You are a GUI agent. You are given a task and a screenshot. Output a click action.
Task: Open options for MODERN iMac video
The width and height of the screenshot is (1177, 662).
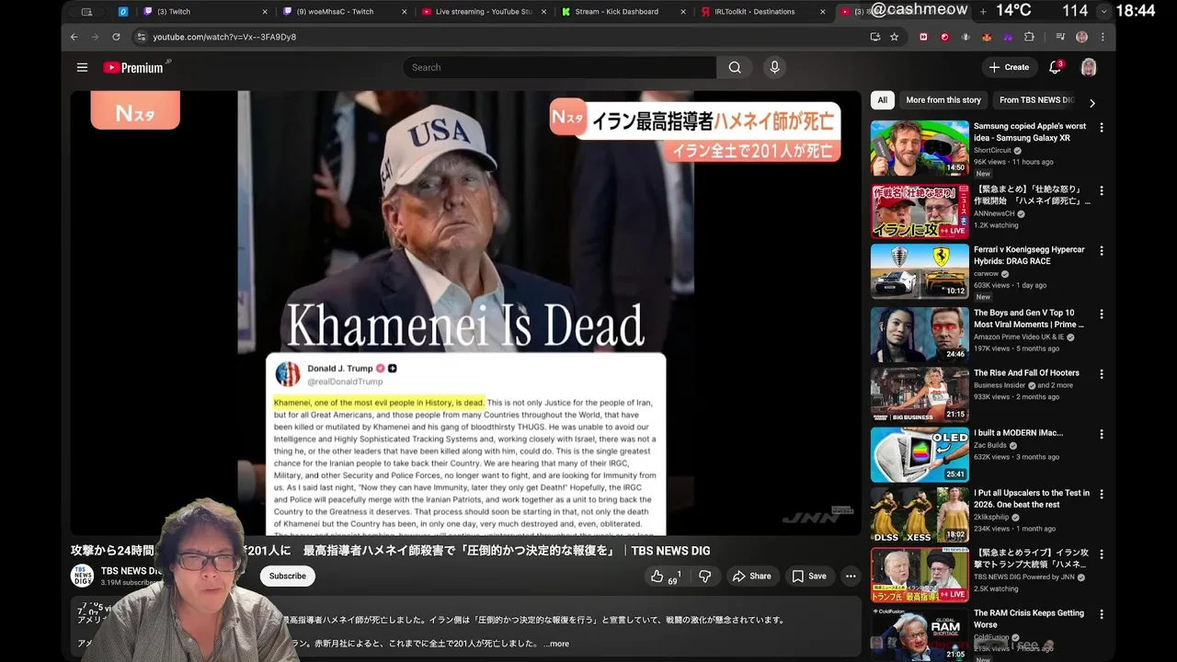1102,434
